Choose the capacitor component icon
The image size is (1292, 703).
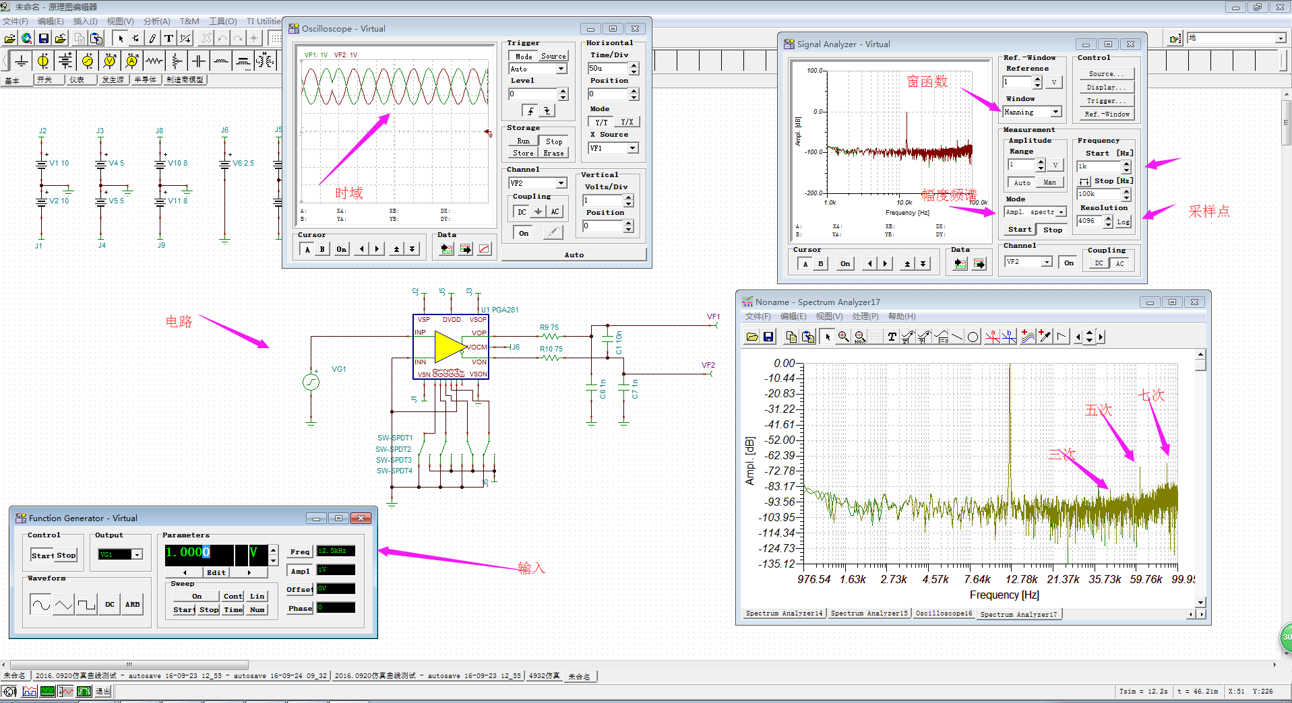tap(199, 62)
